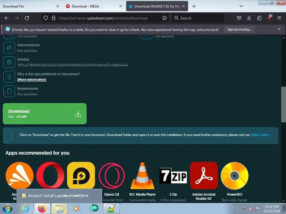Click the VLC Media Player name
Viewport: 286px width, 214px height.
coord(142,194)
